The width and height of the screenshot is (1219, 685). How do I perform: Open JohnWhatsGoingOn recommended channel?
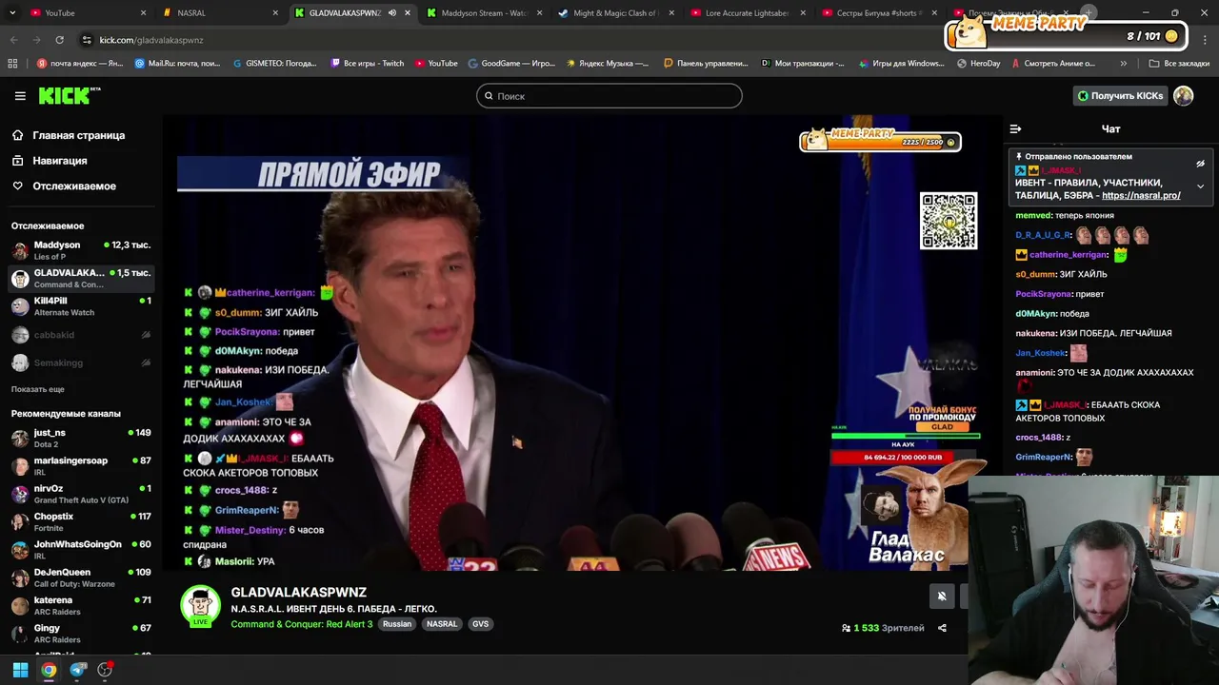click(x=80, y=549)
